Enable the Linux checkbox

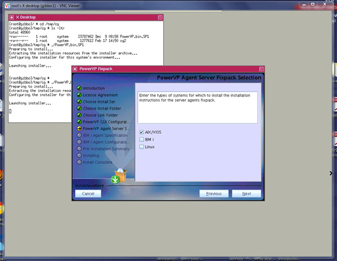tap(141, 146)
